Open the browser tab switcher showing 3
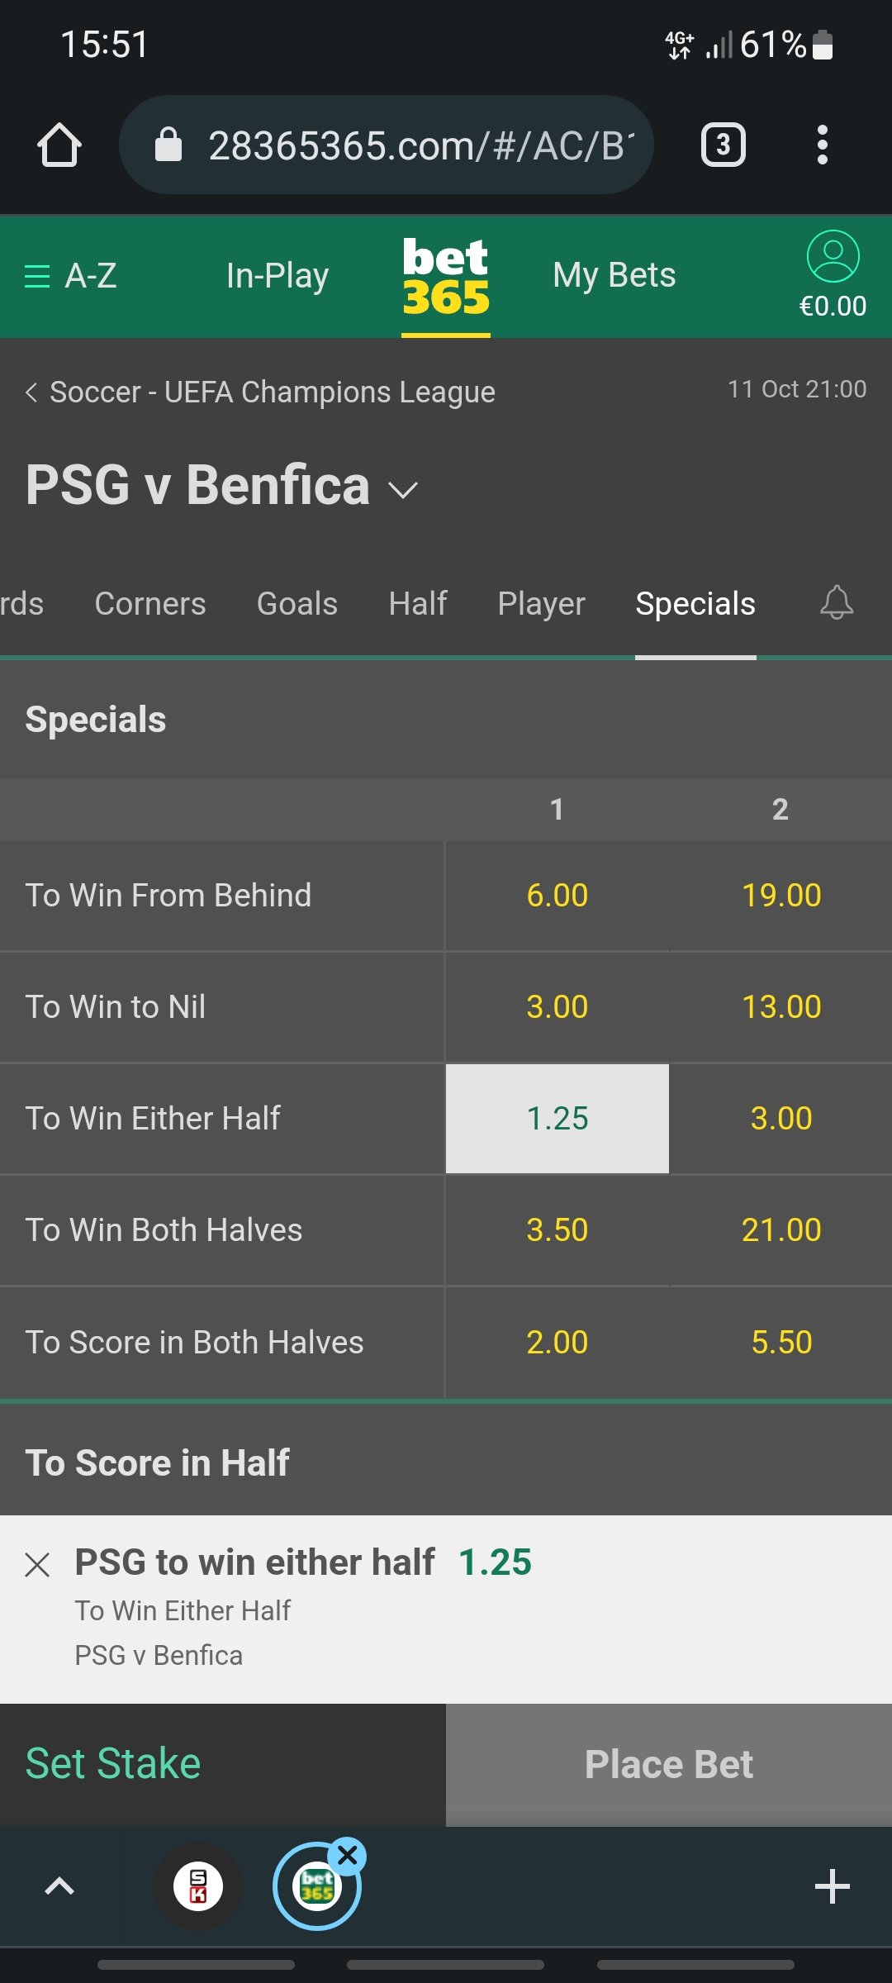892x1983 pixels. 724,145
